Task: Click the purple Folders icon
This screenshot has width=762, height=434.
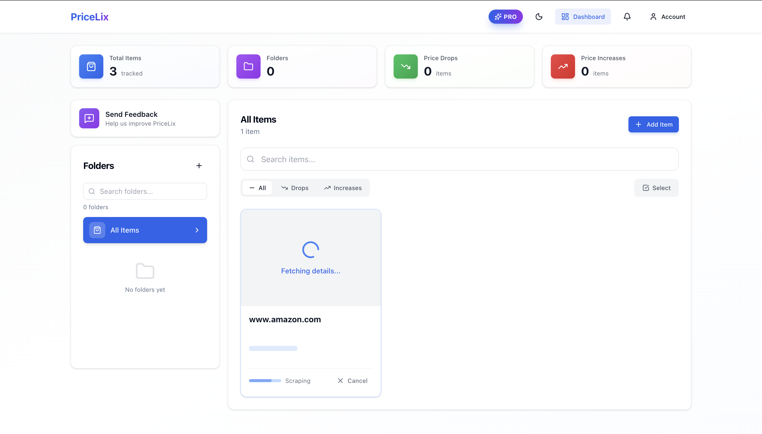Action: click(x=248, y=66)
